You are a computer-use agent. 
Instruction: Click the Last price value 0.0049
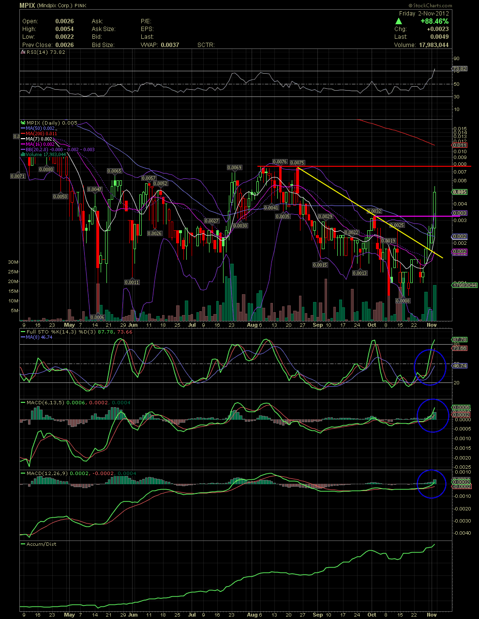[x=439, y=37]
